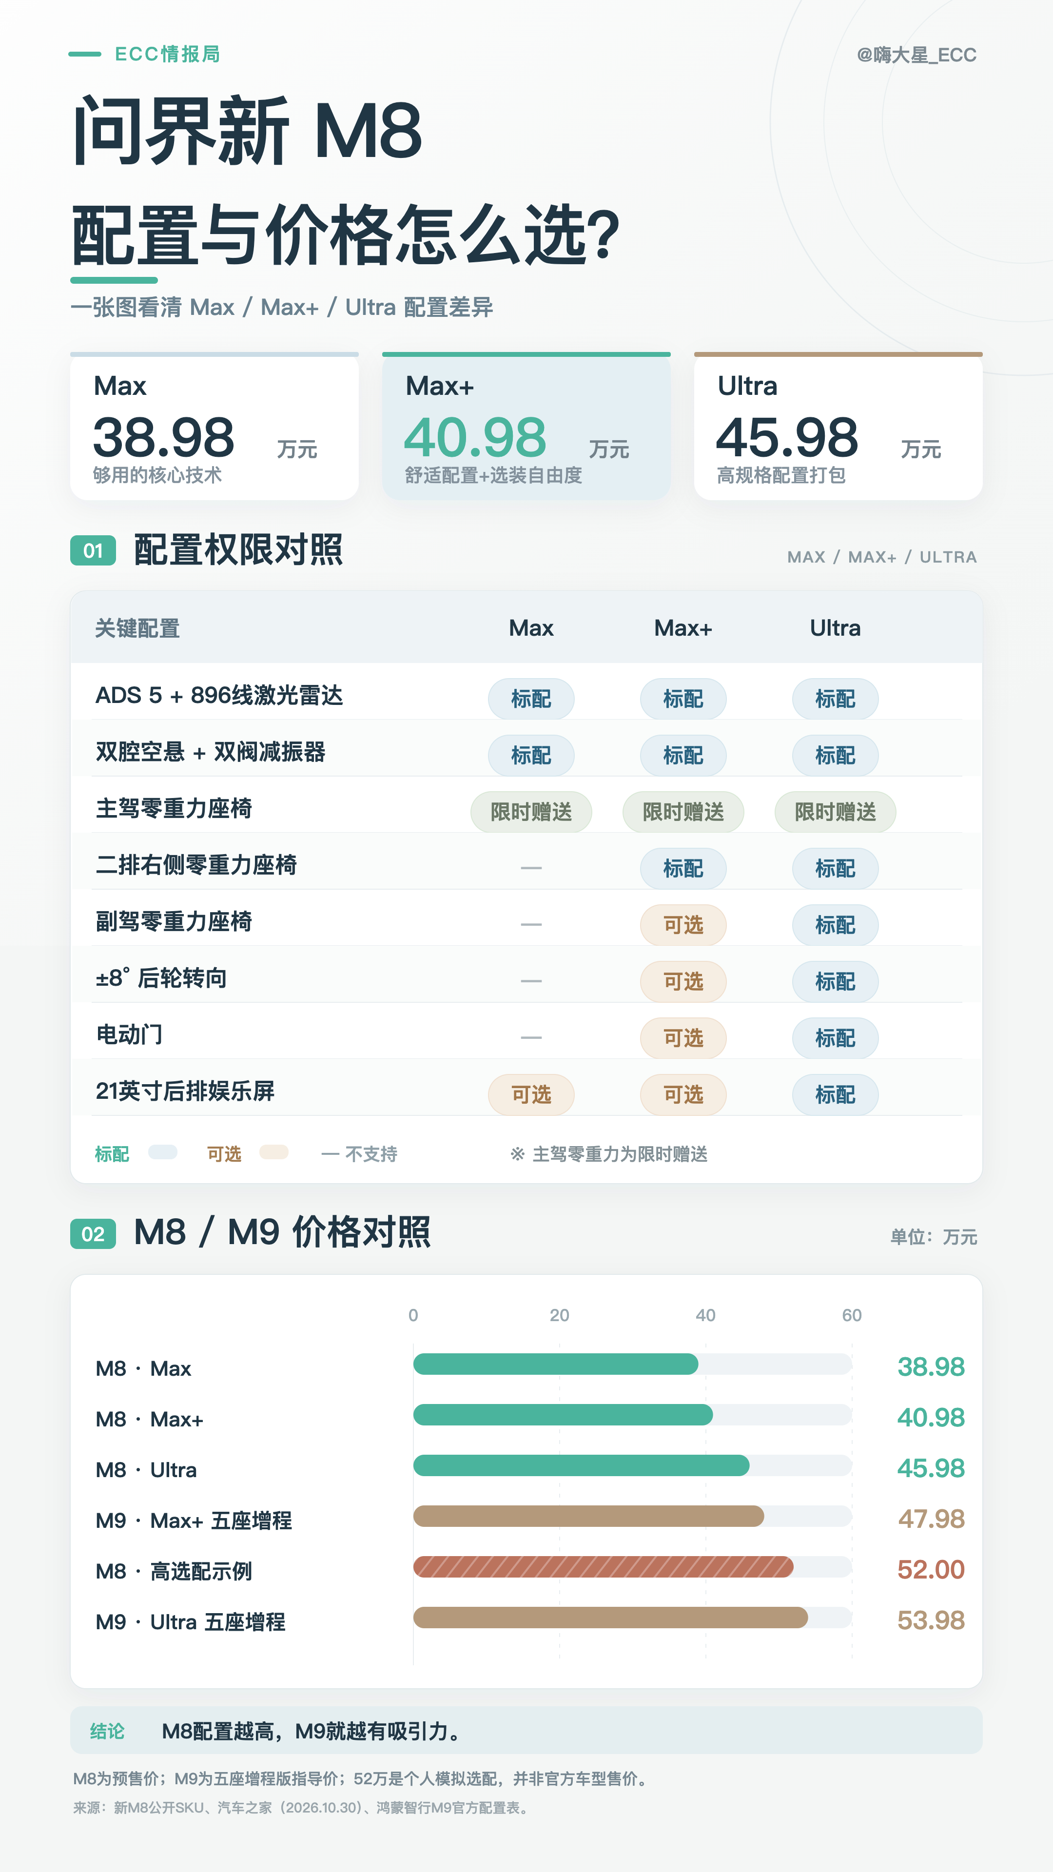Click the 结论 conclusion banner
The image size is (1053, 1872).
pyautogui.click(x=526, y=1731)
